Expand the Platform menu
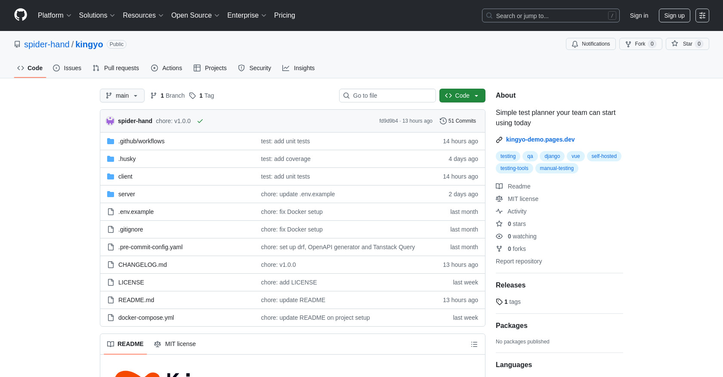The width and height of the screenshot is (723, 377). [x=55, y=15]
